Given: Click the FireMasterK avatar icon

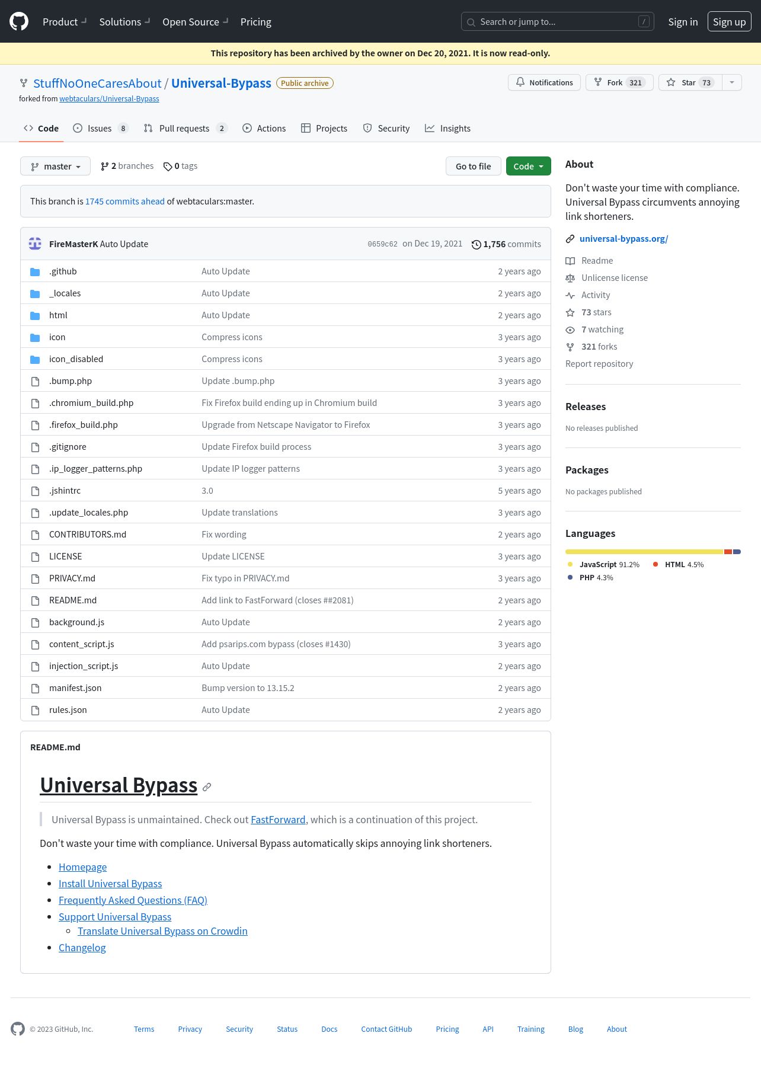Looking at the screenshot, I should click(35, 244).
